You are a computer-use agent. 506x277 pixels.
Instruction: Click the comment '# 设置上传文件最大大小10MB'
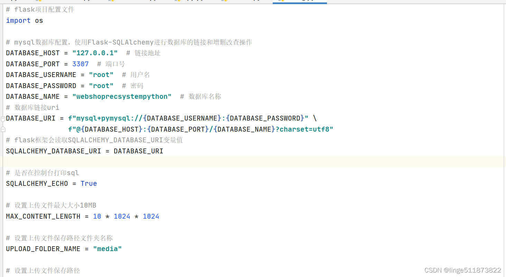(51, 206)
